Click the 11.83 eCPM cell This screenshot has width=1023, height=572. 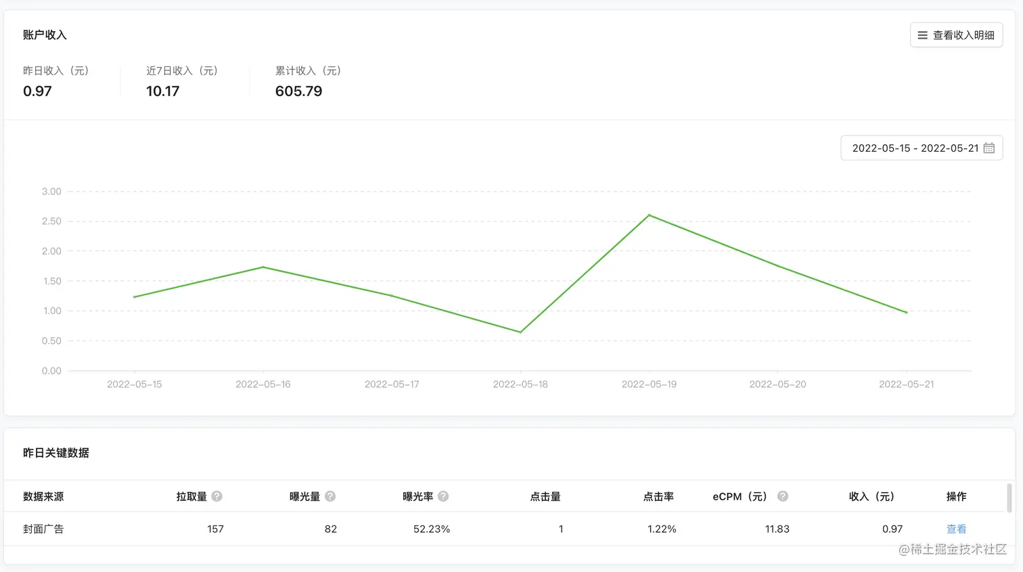coord(777,529)
